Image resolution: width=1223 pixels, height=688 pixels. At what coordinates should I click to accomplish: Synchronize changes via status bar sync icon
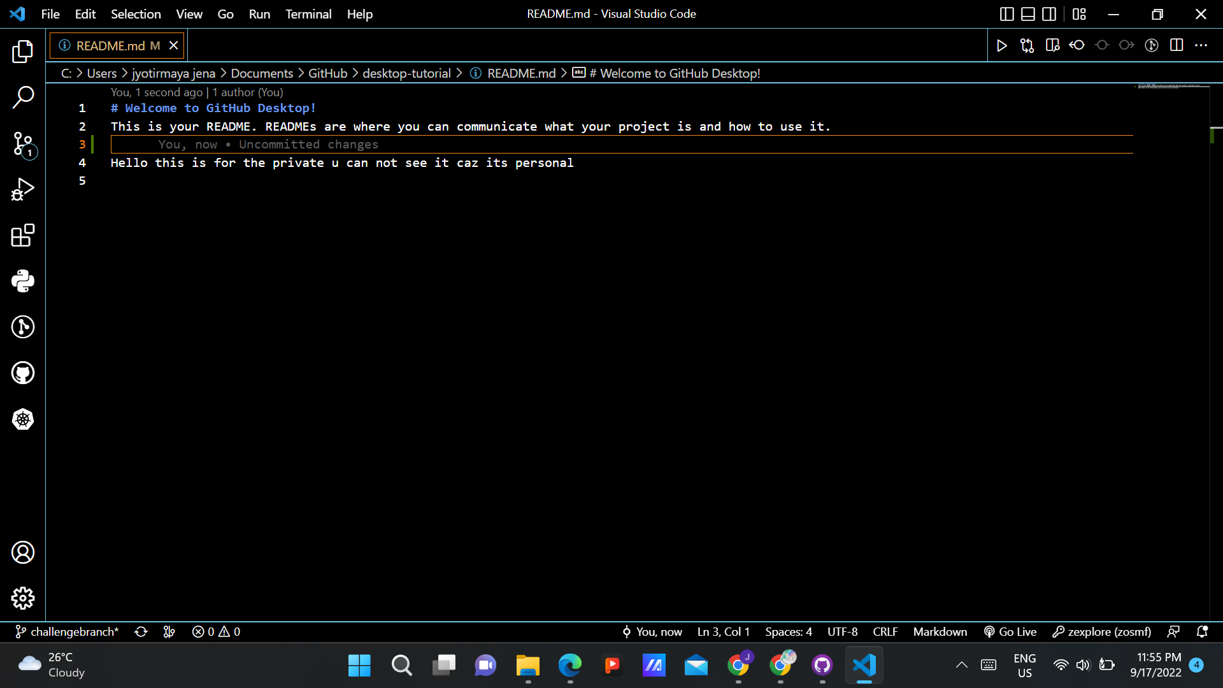141,632
